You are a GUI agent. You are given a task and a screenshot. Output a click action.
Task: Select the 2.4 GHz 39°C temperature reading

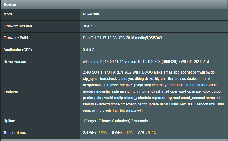click(95, 133)
